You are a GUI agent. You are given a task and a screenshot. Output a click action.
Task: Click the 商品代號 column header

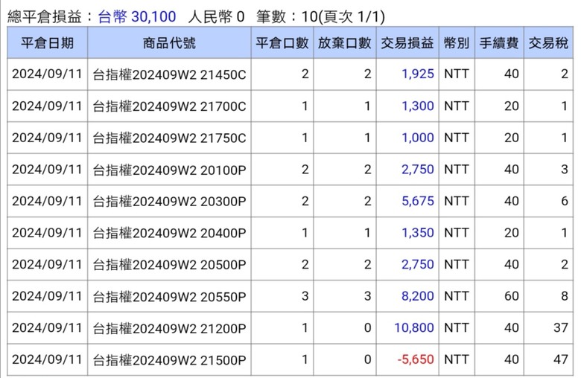coord(169,43)
